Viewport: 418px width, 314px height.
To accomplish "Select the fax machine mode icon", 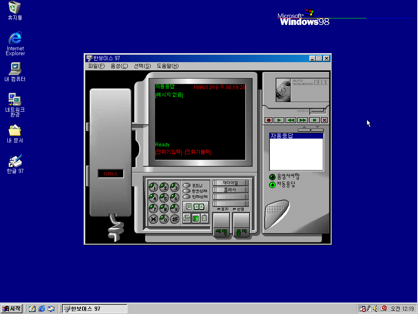I will point(187,218).
